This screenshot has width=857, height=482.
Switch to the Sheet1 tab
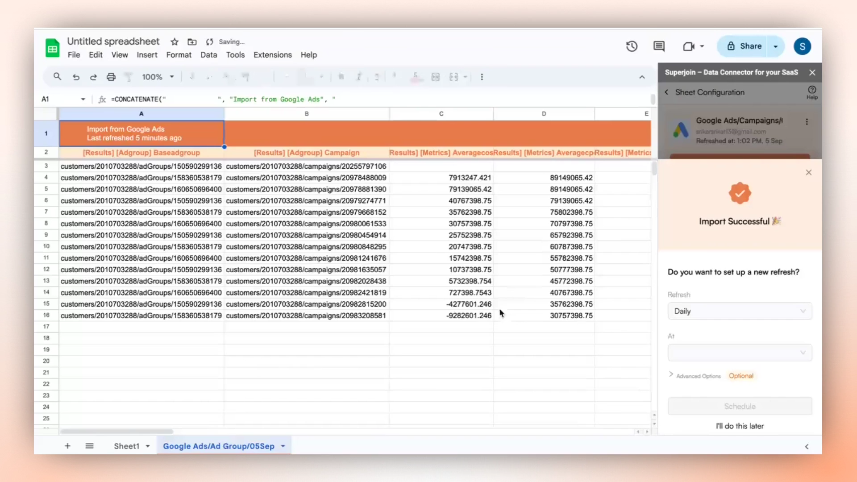127,446
